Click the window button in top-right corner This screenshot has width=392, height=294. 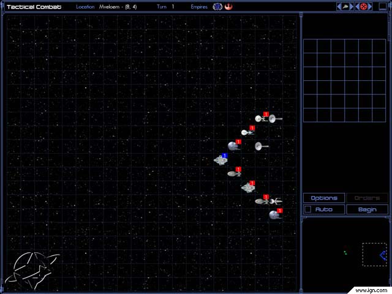point(383,7)
